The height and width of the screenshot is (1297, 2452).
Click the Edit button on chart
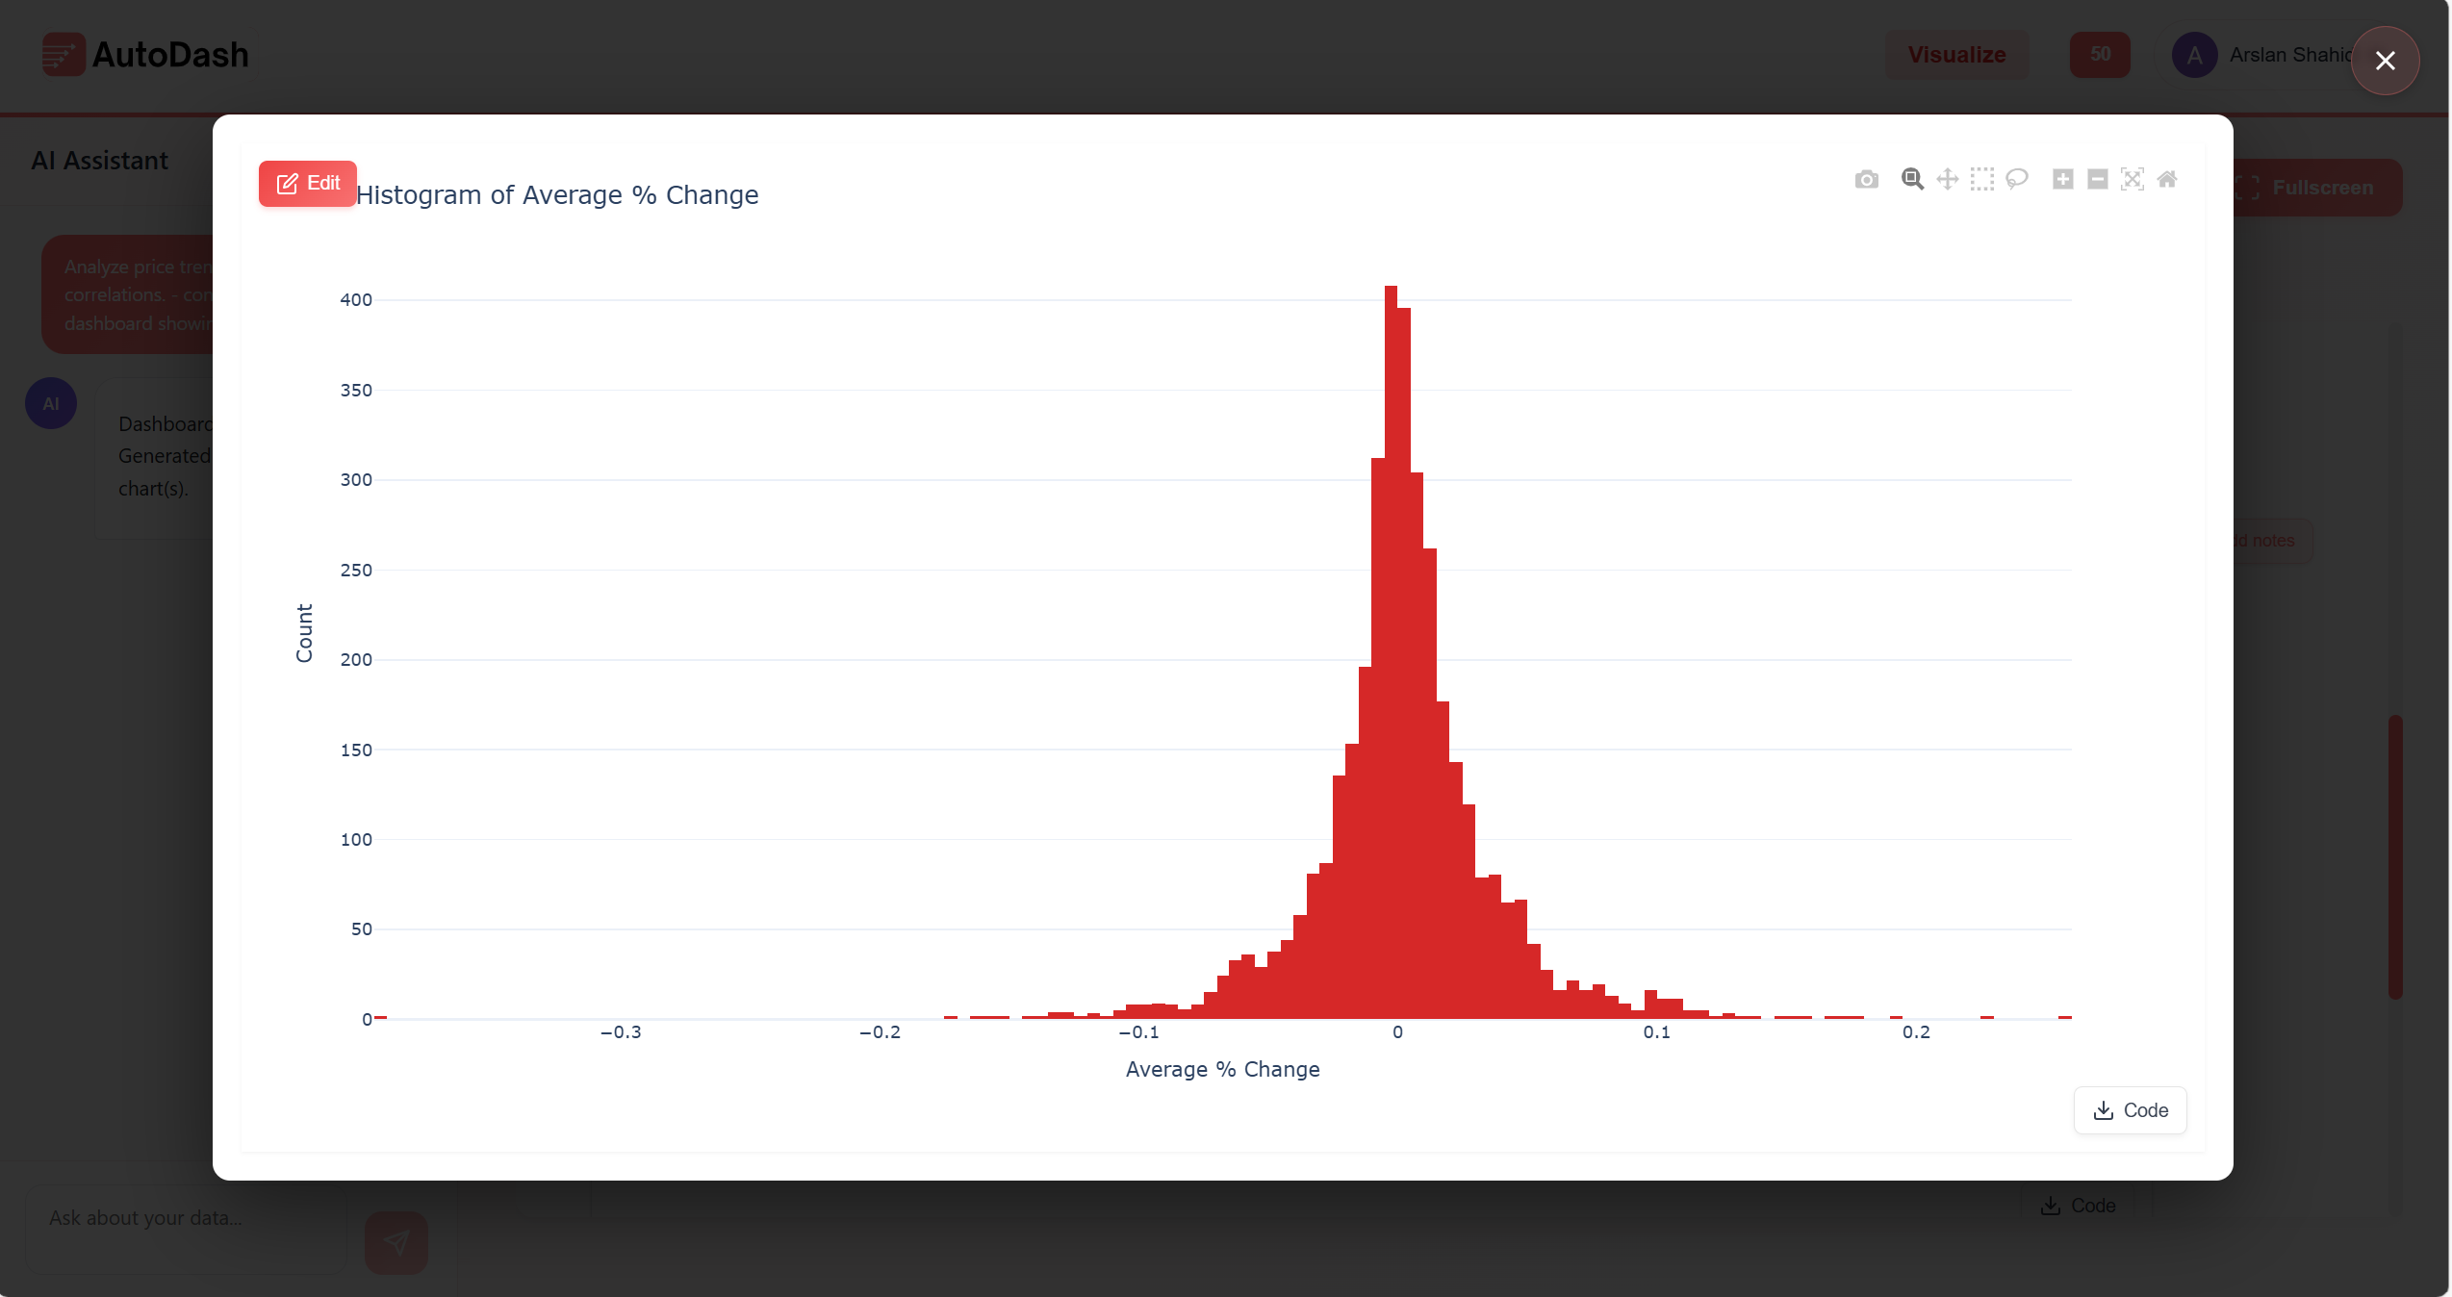tap(308, 183)
